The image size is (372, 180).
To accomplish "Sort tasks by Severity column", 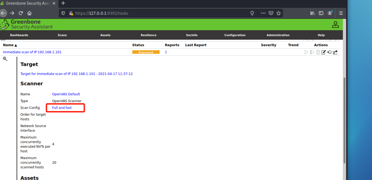I will (x=269, y=45).
